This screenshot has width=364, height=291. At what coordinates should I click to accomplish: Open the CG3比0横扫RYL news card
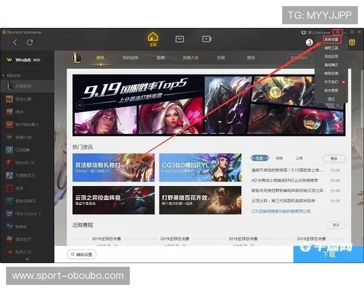click(x=200, y=167)
